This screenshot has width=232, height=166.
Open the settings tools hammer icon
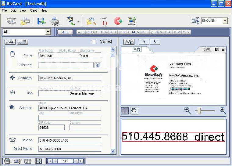(x=104, y=21)
